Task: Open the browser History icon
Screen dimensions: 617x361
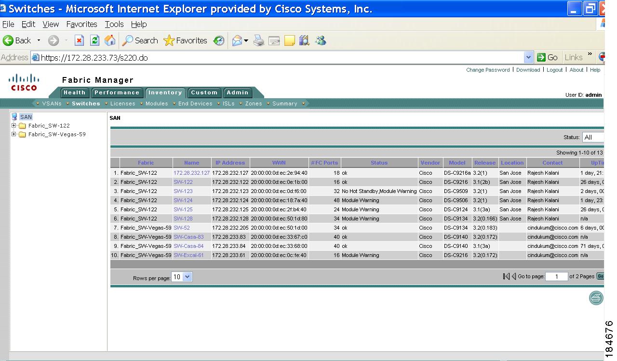Action: [x=219, y=41]
